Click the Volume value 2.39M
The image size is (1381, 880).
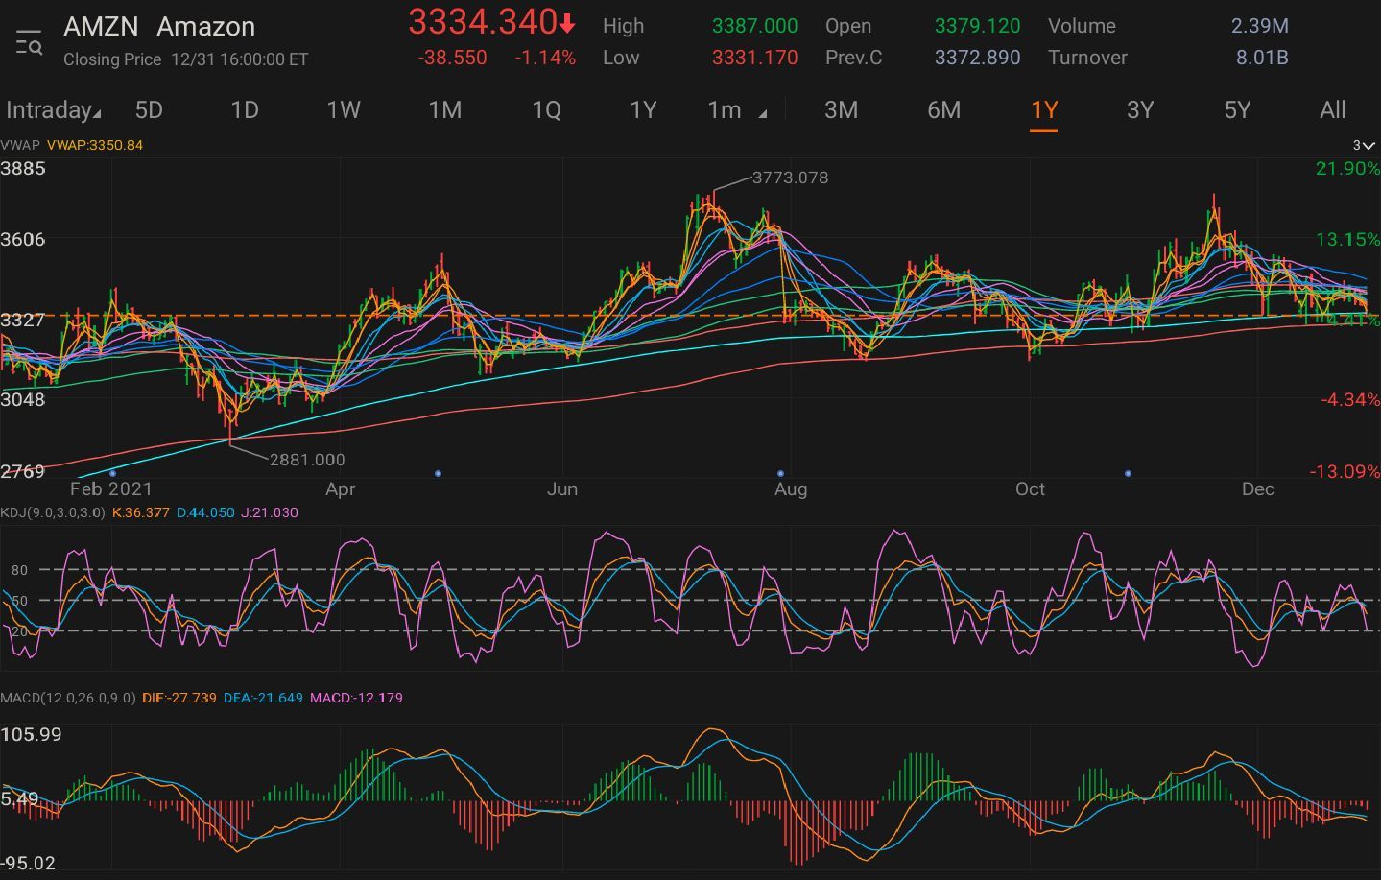[1259, 26]
